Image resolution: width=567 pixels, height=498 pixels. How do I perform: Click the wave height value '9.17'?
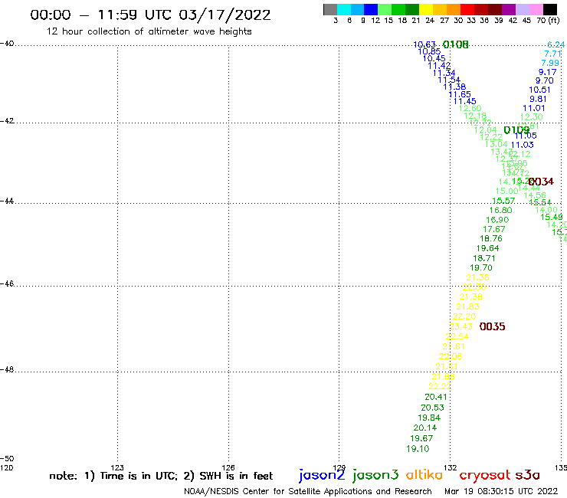click(x=548, y=72)
